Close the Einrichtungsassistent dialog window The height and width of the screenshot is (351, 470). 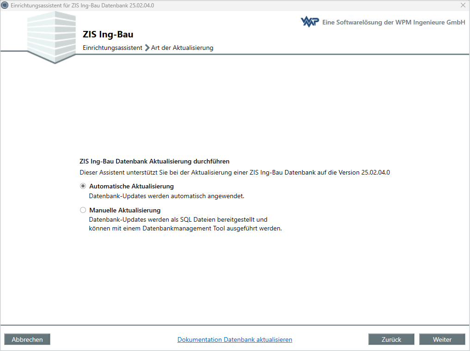(463, 5)
